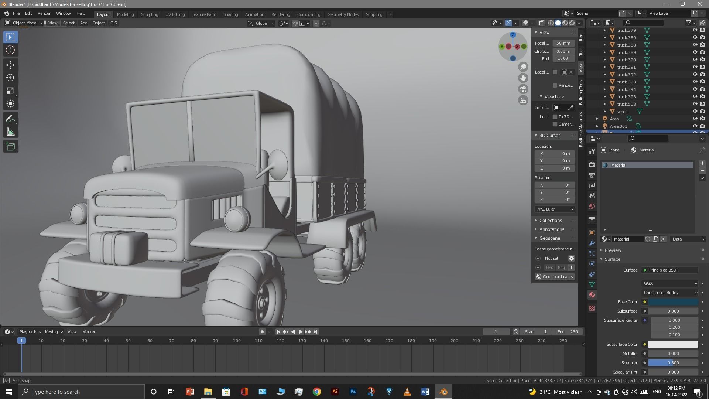
Task: Select the Select Box tool
Action: click(10, 37)
